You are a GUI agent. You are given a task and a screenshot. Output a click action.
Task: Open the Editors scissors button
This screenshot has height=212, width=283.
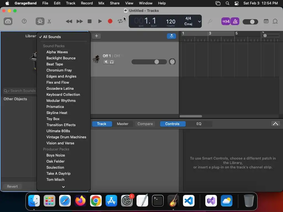pyautogui.click(x=49, y=21)
